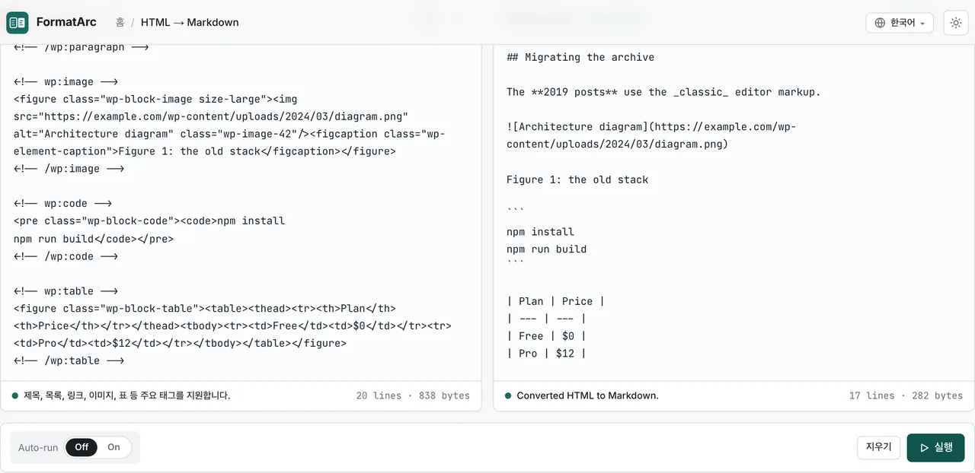Click the '17 lines · 282 bytes' counter
The width and height of the screenshot is (975, 473).
(906, 395)
